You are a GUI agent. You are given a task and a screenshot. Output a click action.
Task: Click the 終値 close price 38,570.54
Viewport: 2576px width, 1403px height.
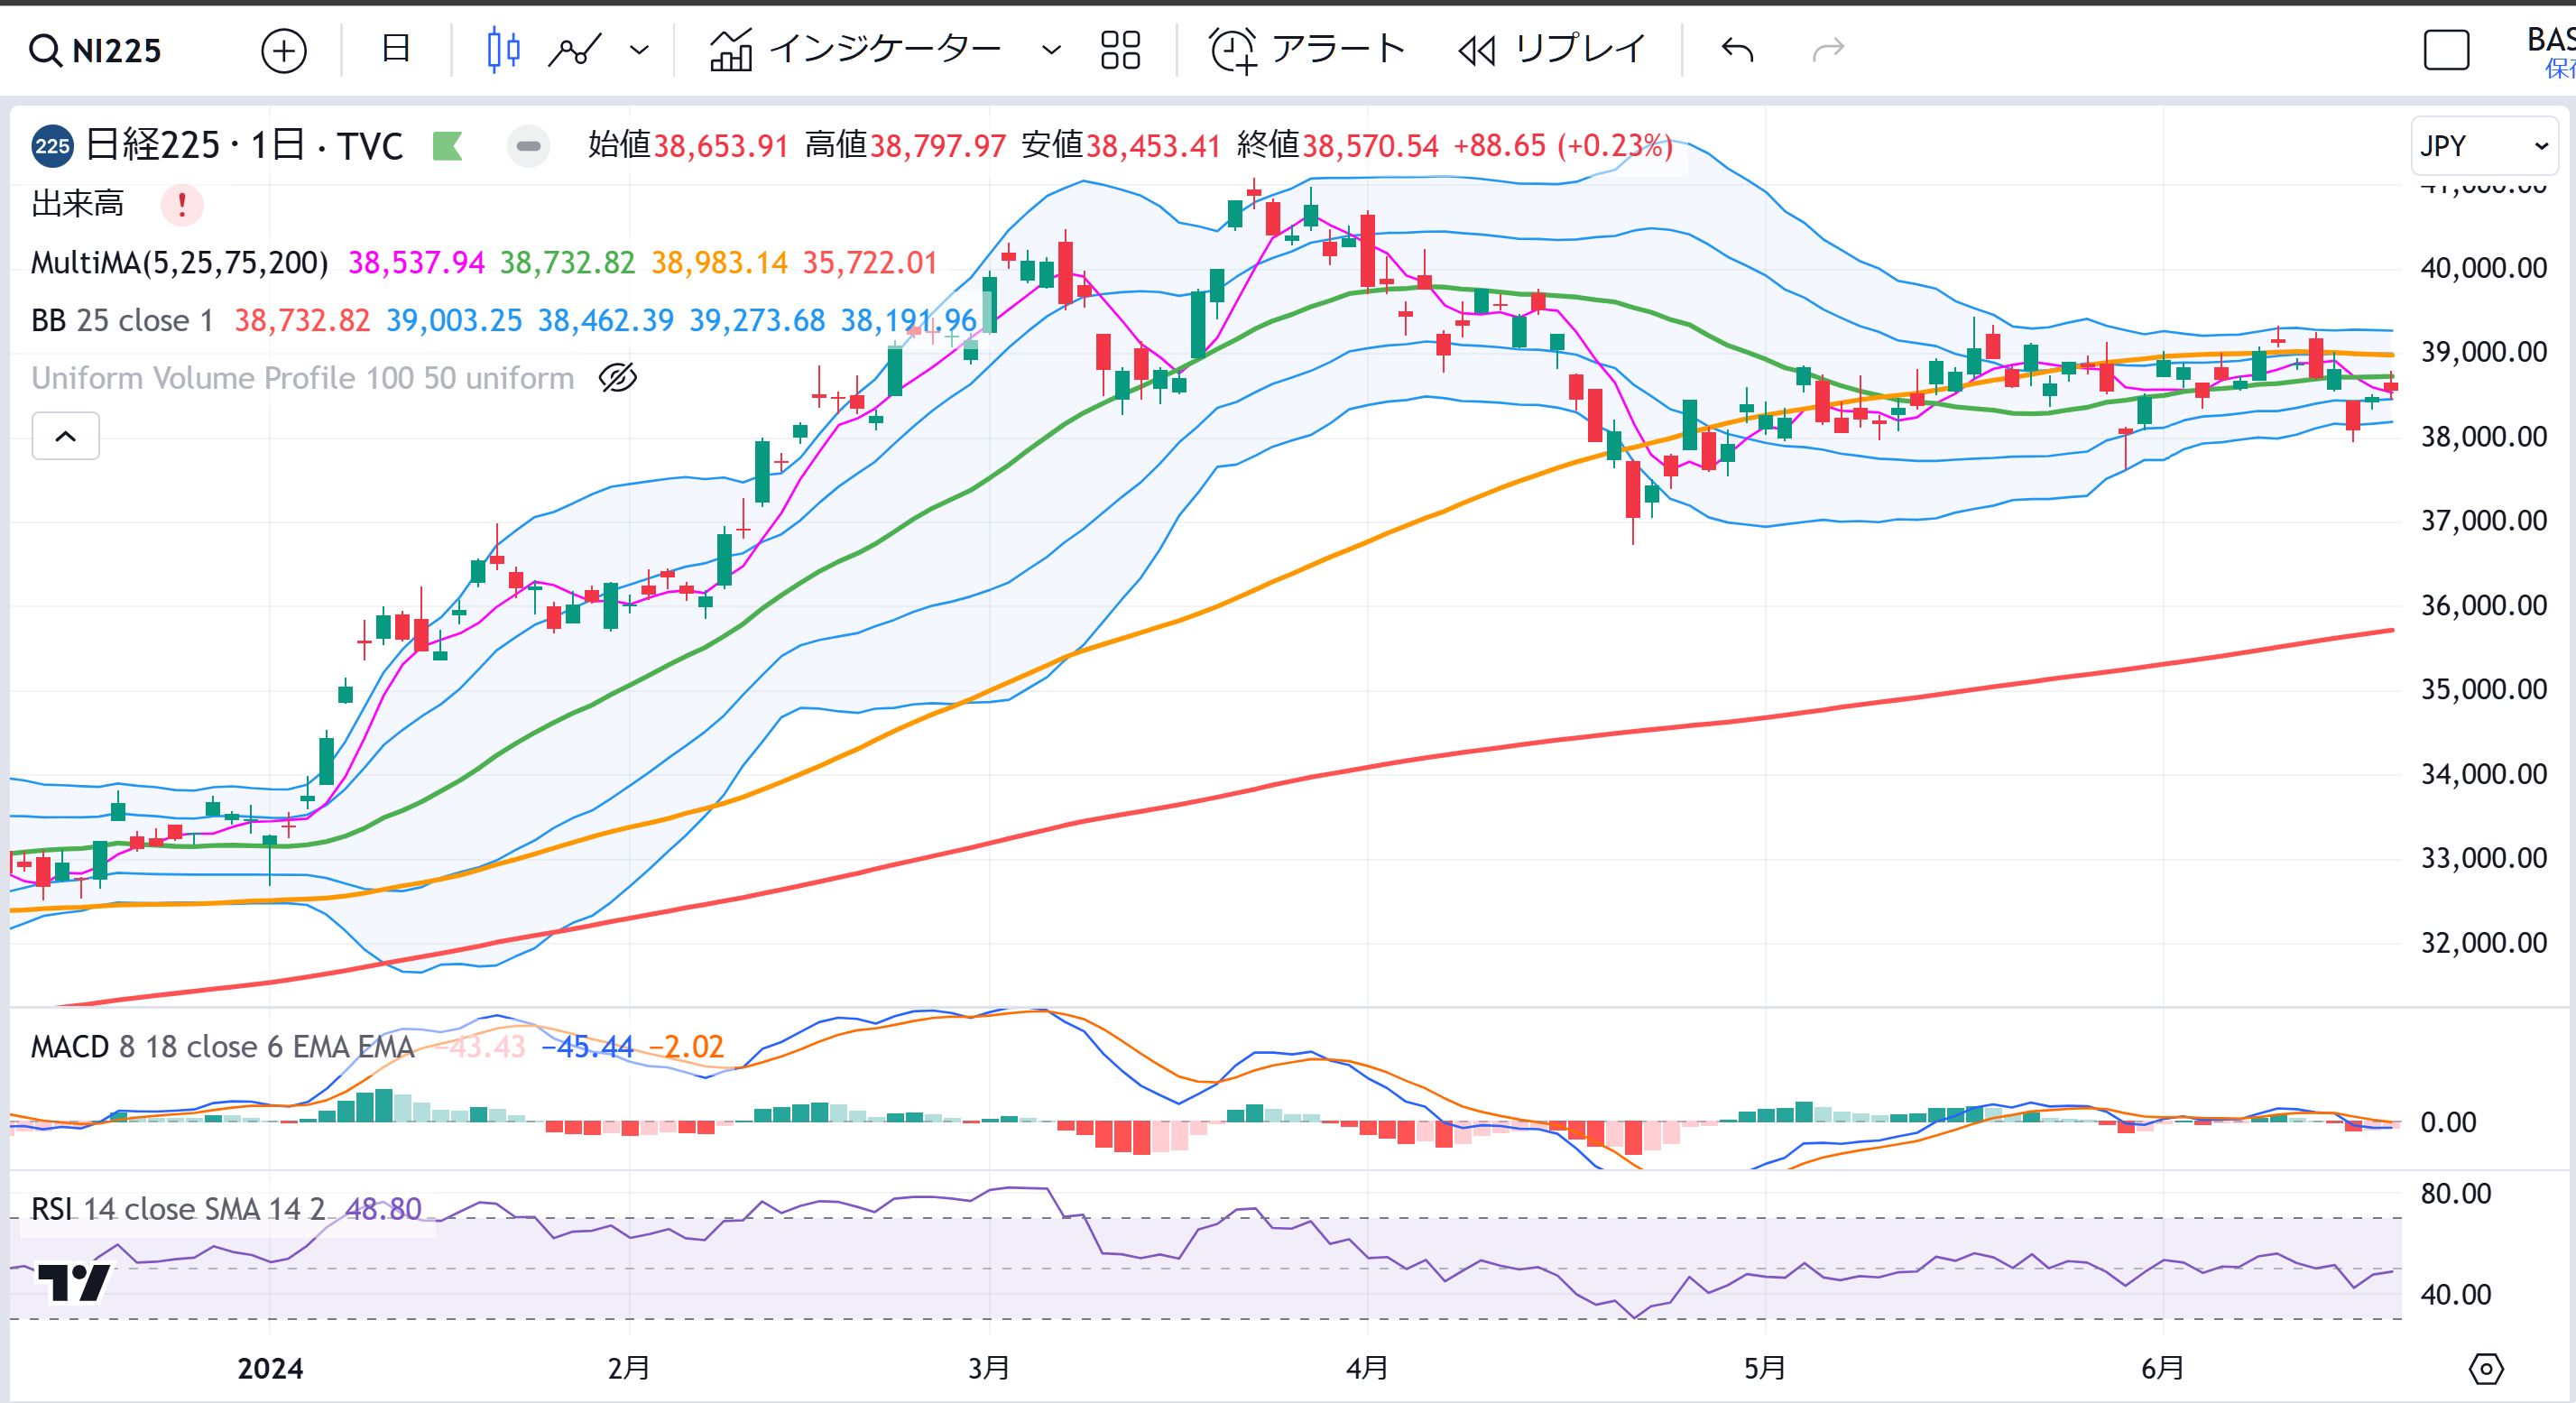(1370, 146)
